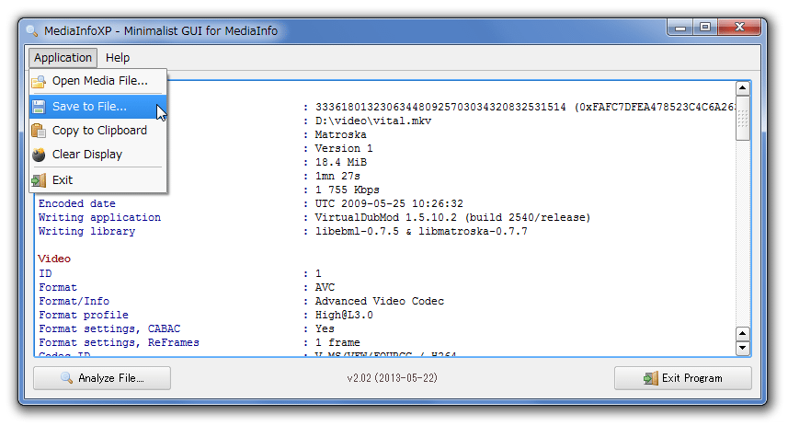Image resolution: width=788 pixels, height=426 pixels.
Task: Click the Version 1 value
Action: click(x=344, y=148)
